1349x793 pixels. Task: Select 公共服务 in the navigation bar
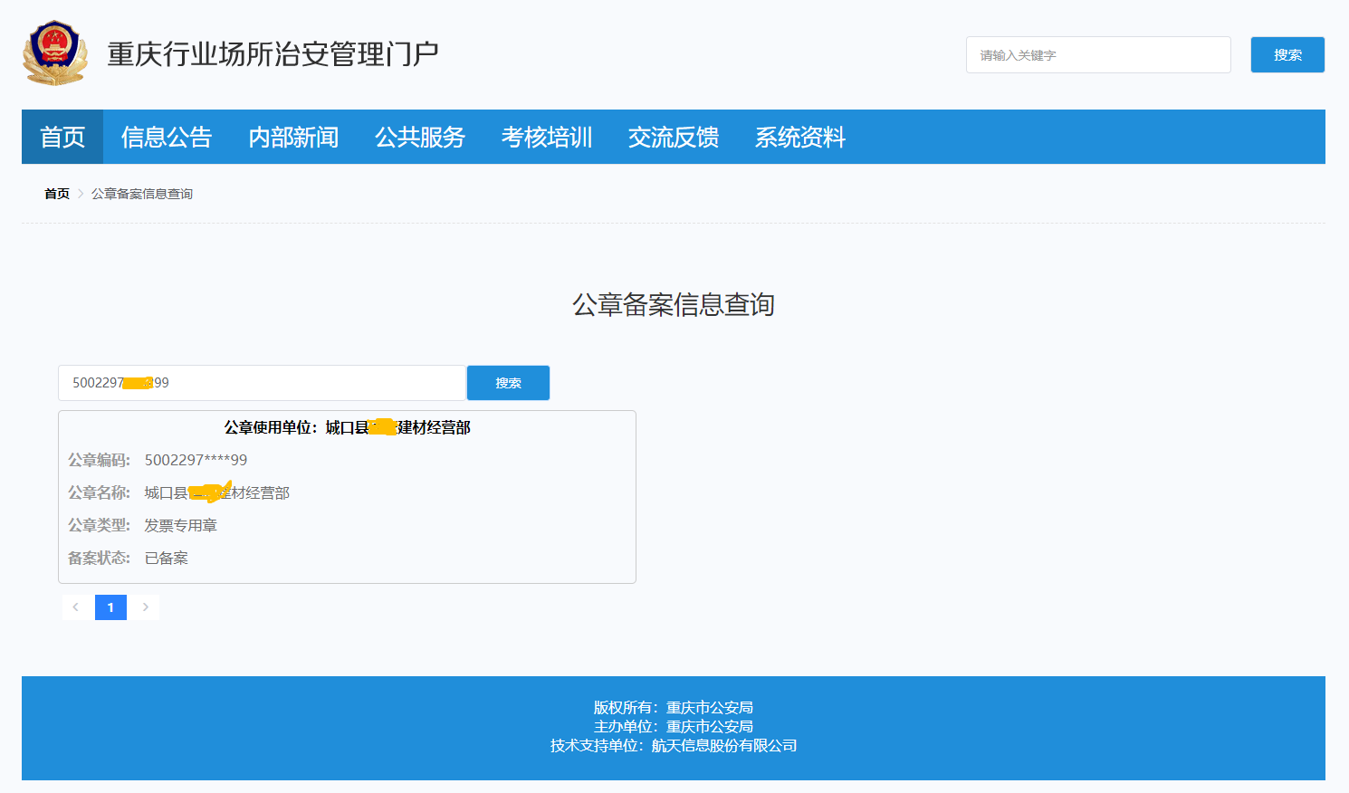420,137
